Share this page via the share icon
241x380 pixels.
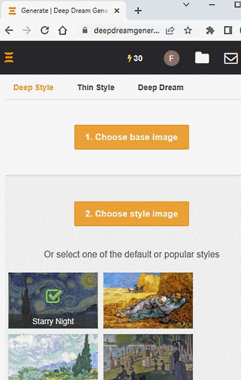click(170, 31)
